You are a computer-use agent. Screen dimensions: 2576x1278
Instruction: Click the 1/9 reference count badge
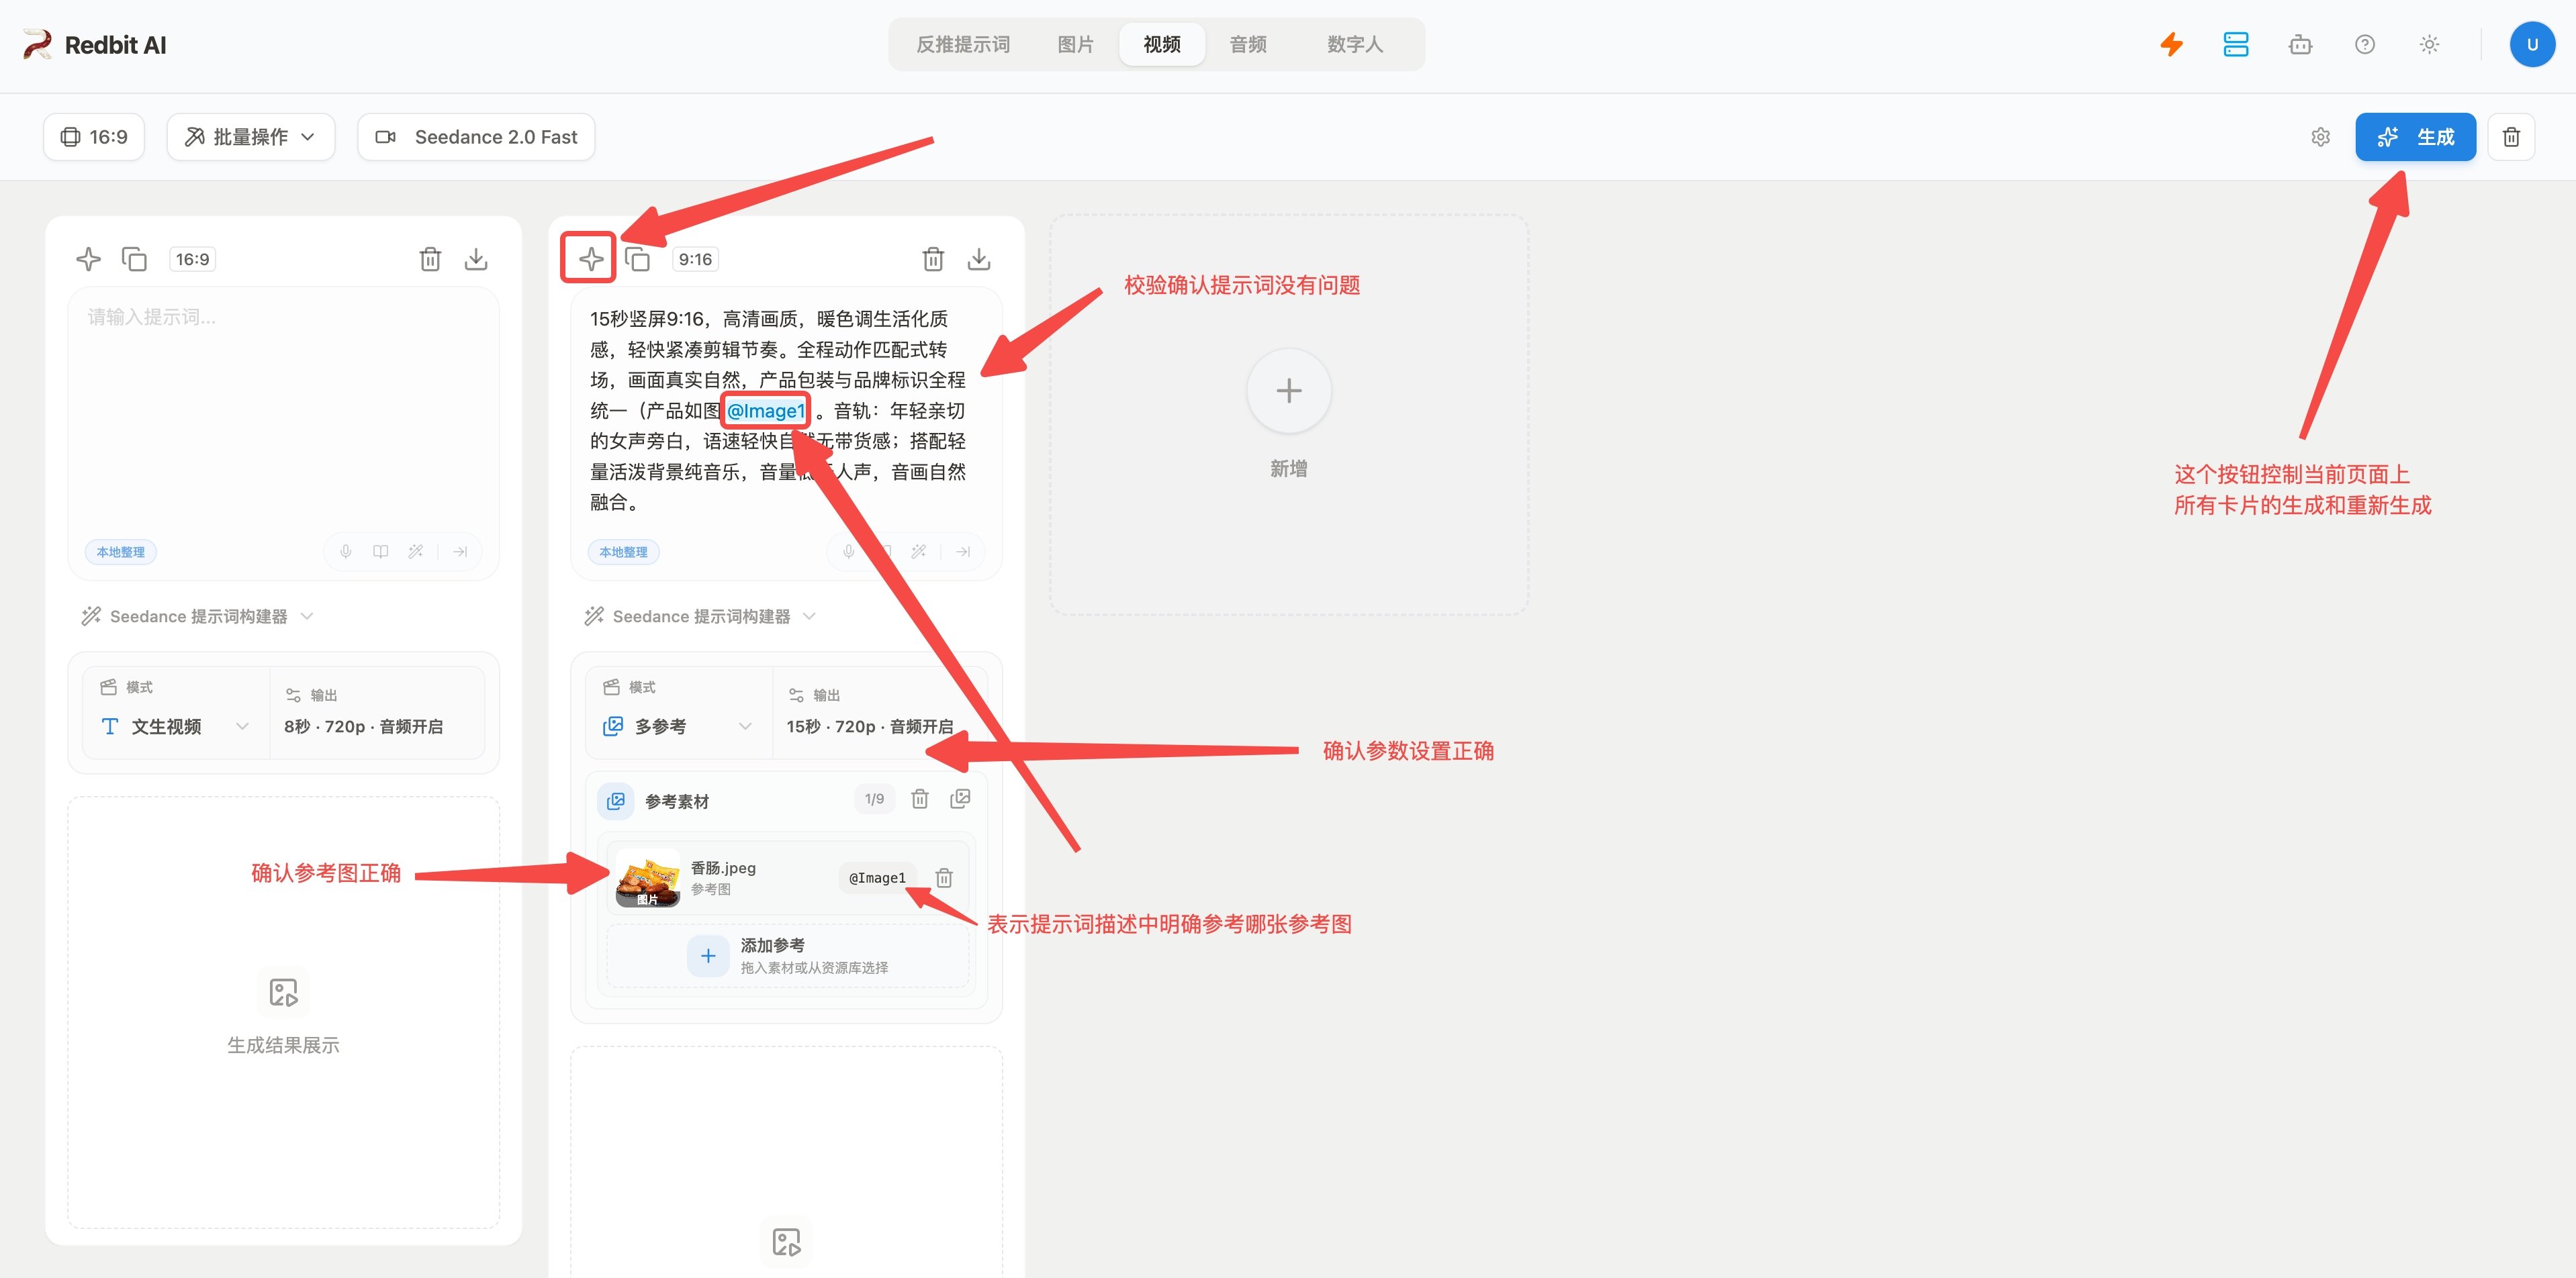[874, 798]
